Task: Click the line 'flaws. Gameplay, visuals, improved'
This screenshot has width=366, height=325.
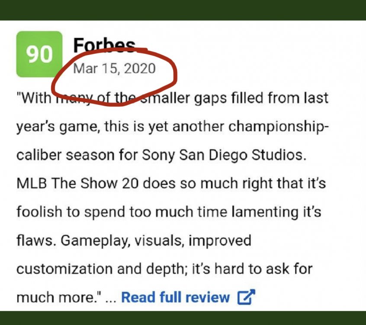Action: pyautogui.click(x=134, y=240)
